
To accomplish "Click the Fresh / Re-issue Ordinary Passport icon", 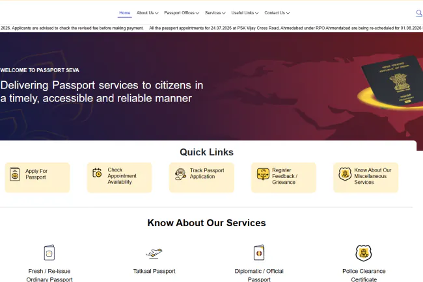I will pyautogui.click(x=49, y=252).
